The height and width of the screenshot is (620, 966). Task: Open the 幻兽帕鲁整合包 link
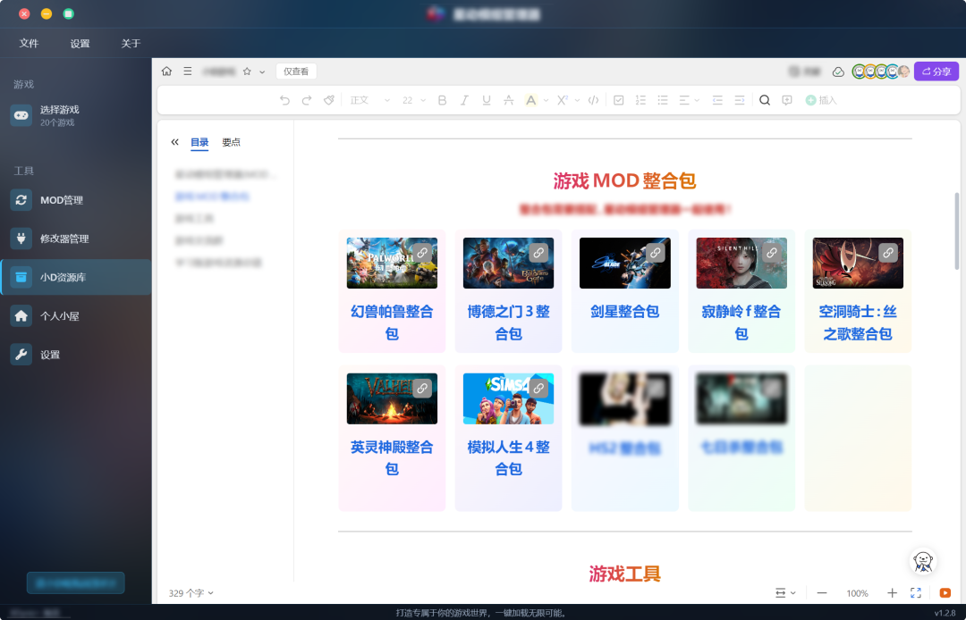[x=392, y=323]
